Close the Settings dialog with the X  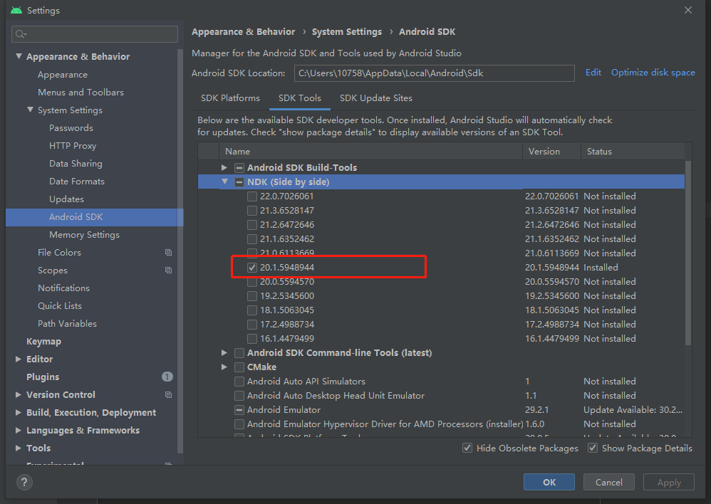[x=688, y=10]
